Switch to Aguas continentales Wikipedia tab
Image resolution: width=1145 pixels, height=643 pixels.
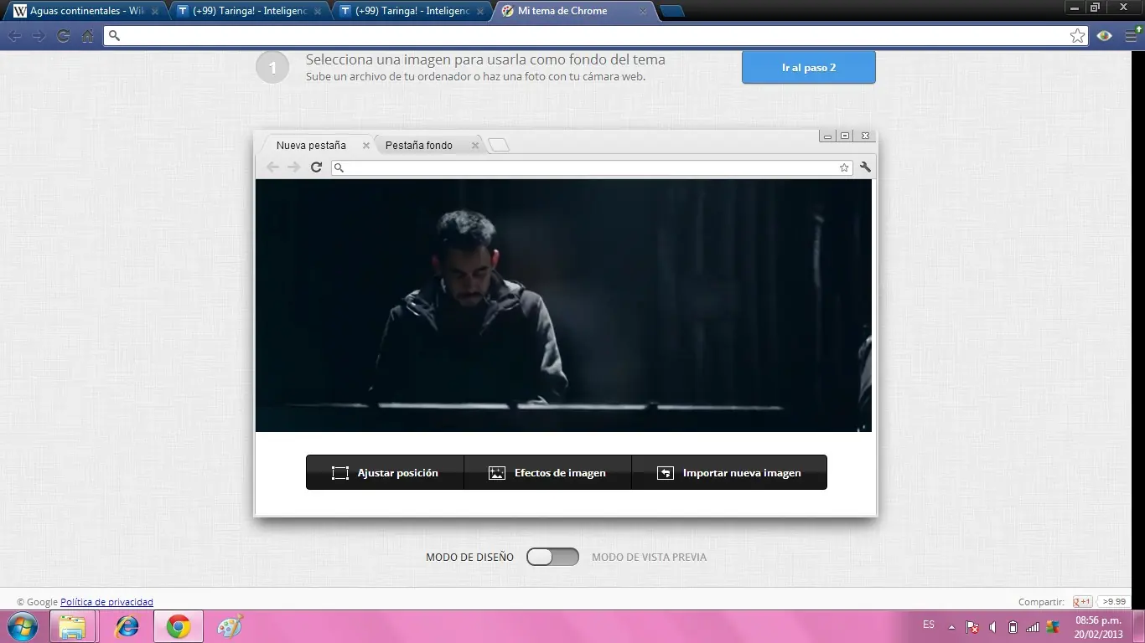(80, 12)
